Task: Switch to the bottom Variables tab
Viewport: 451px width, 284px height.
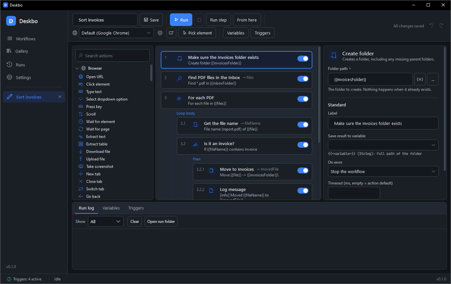Action: pyautogui.click(x=111, y=208)
